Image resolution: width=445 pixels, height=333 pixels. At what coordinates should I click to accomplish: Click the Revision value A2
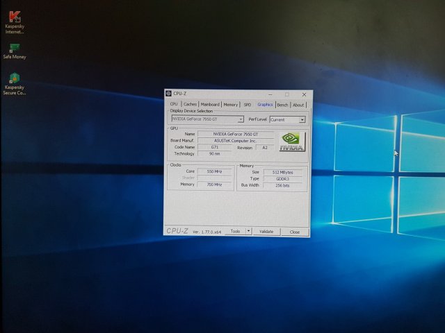[x=265, y=148]
